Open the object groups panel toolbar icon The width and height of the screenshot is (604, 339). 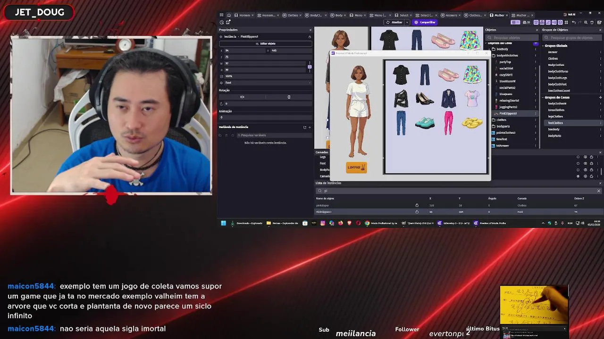[x=542, y=22]
